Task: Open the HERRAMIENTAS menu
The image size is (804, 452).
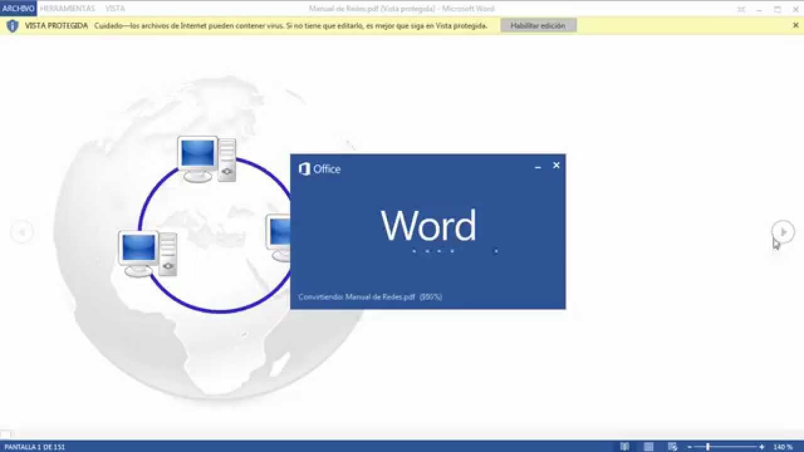Action: [67, 9]
